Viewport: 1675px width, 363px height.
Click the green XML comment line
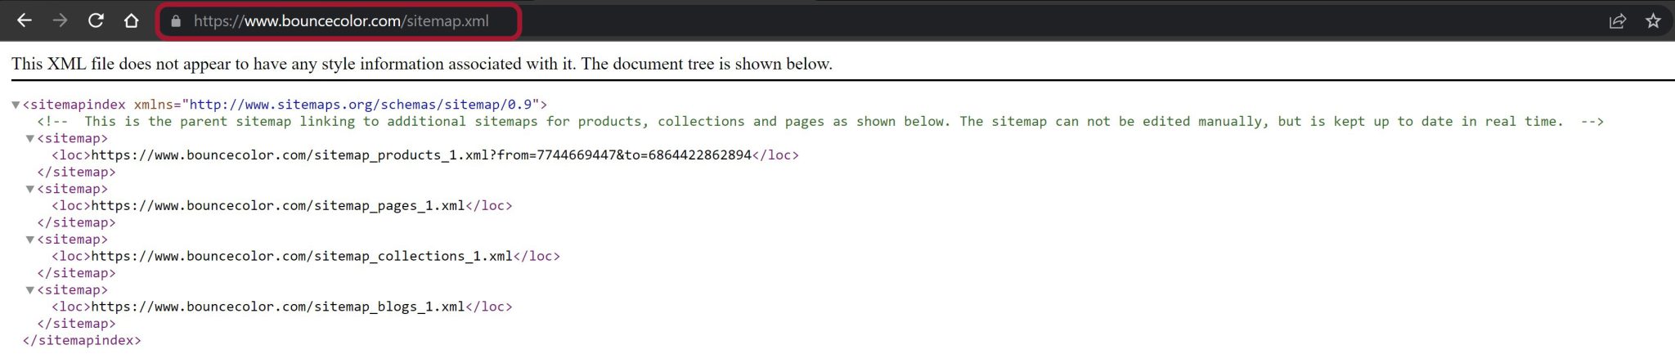coord(820,122)
